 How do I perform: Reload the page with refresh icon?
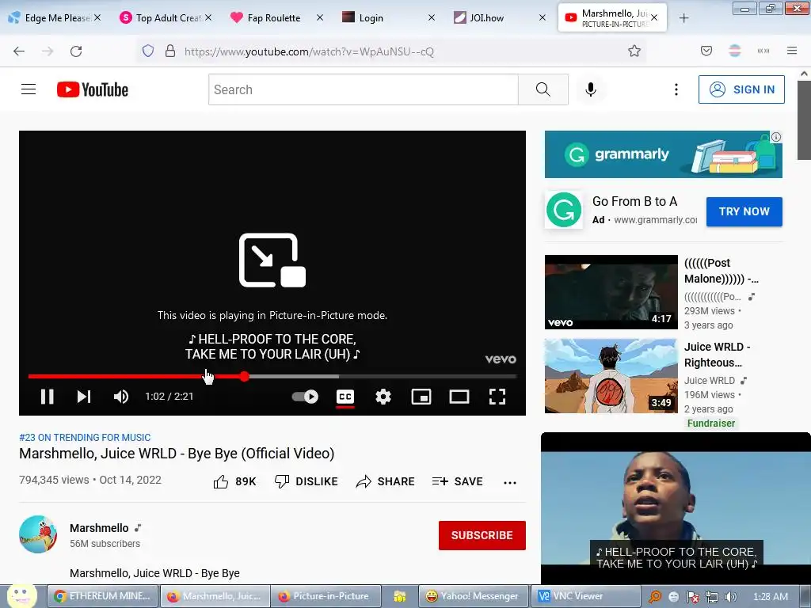[x=76, y=51]
